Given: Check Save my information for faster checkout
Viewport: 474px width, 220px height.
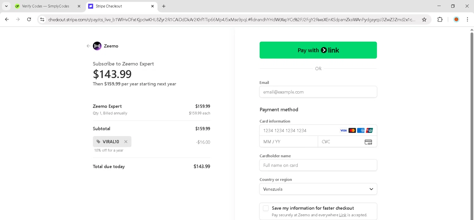Looking at the screenshot, I should point(266,208).
